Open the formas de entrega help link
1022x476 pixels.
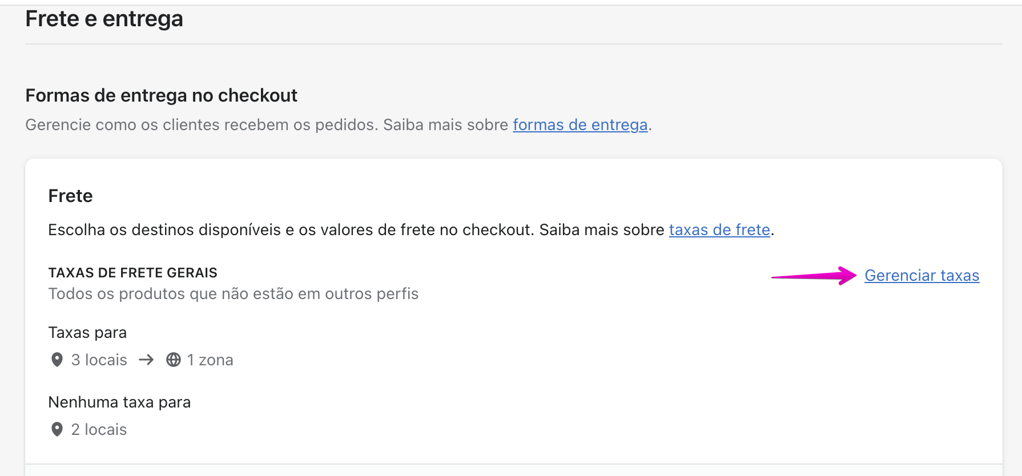pos(580,125)
